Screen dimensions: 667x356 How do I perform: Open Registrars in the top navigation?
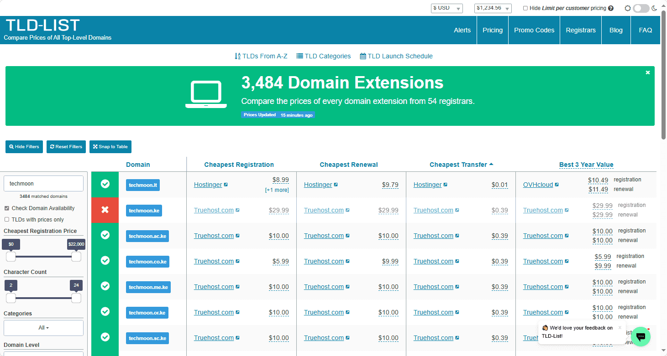581,30
